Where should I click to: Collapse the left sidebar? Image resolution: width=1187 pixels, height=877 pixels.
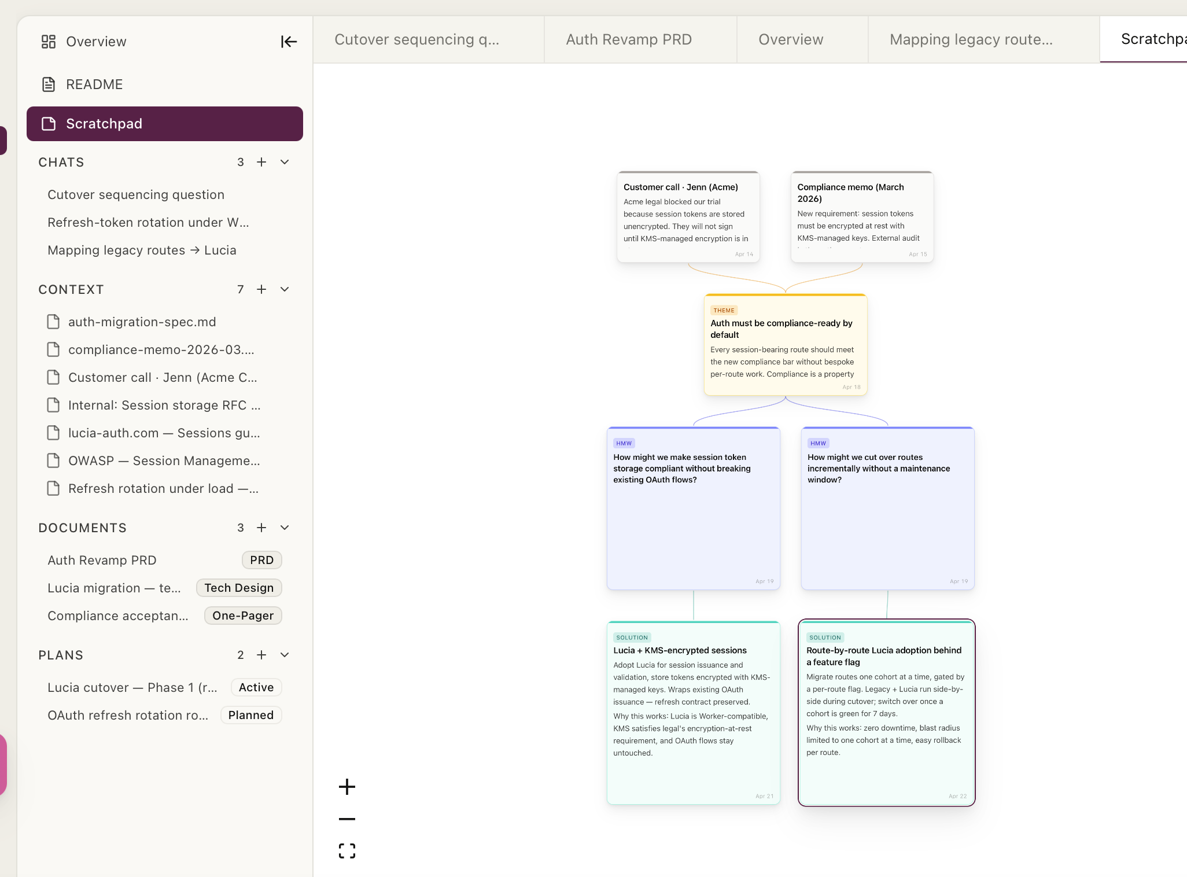click(x=288, y=41)
